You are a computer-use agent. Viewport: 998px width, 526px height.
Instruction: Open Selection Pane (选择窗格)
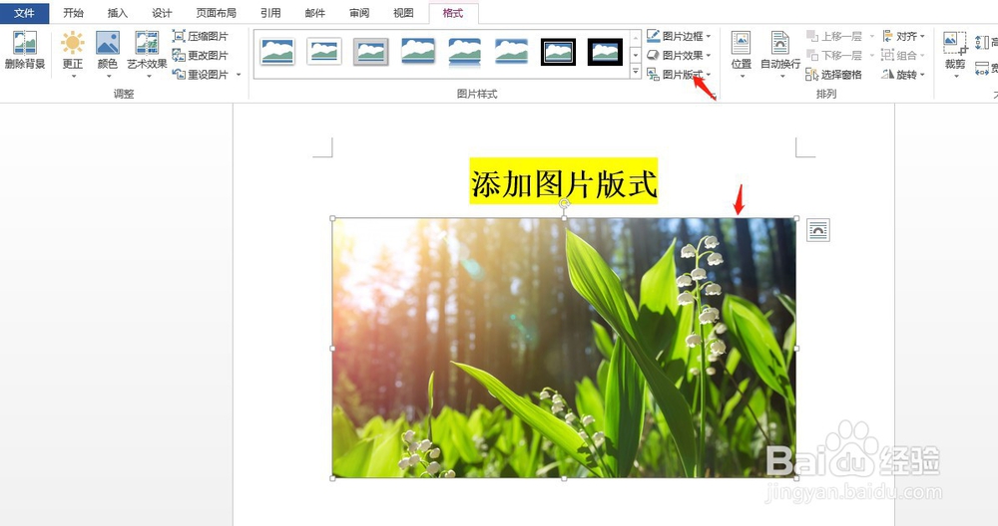click(x=833, y=75)
